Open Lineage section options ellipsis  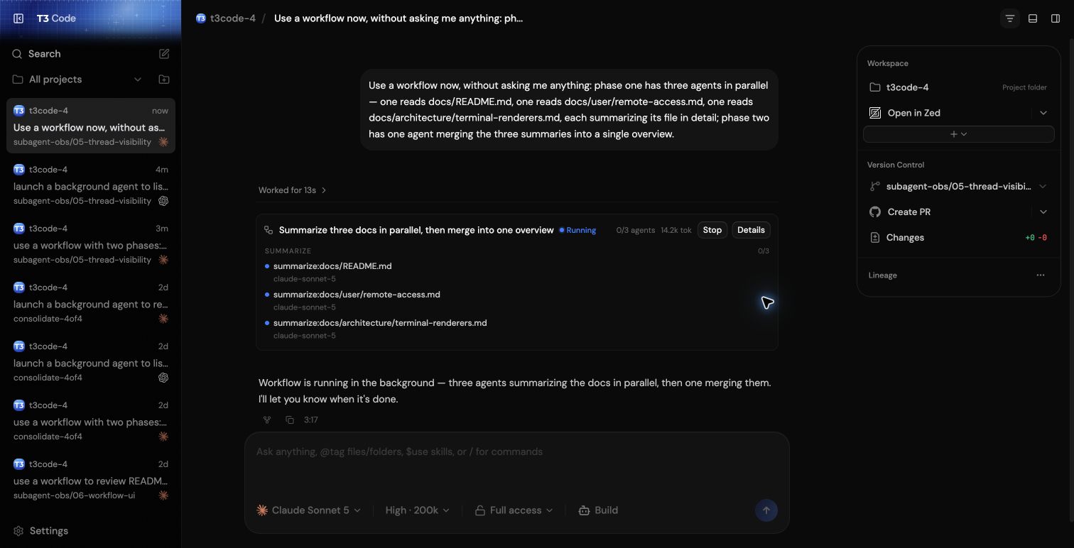click(1041, 275)
